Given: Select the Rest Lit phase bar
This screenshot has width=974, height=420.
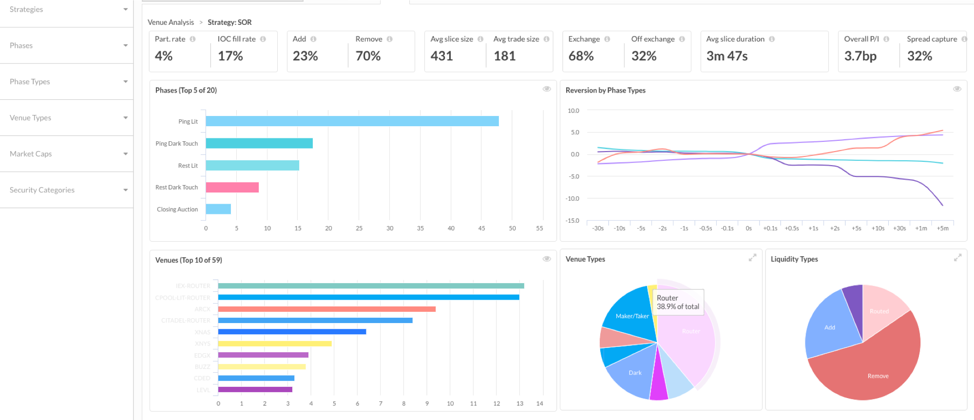Looking at the screenshot, I should tap(252, 165).
